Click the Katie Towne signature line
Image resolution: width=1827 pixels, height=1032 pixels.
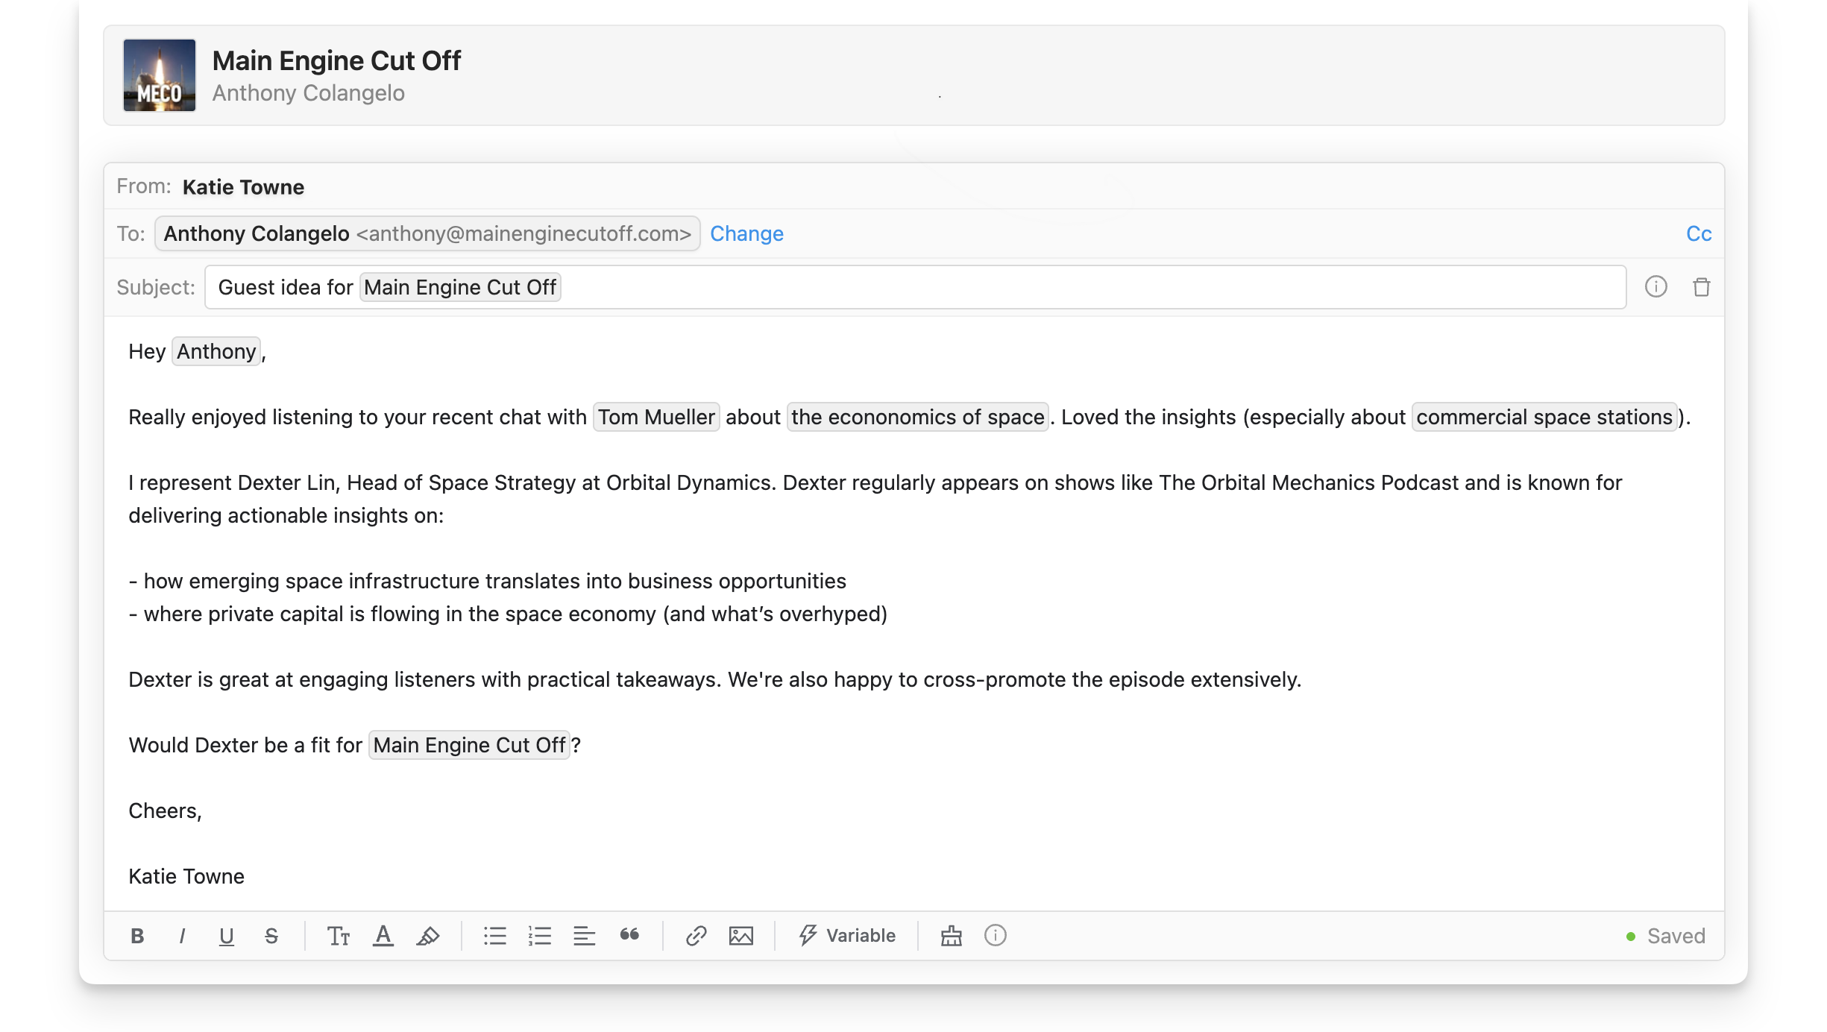coord(186,876)
